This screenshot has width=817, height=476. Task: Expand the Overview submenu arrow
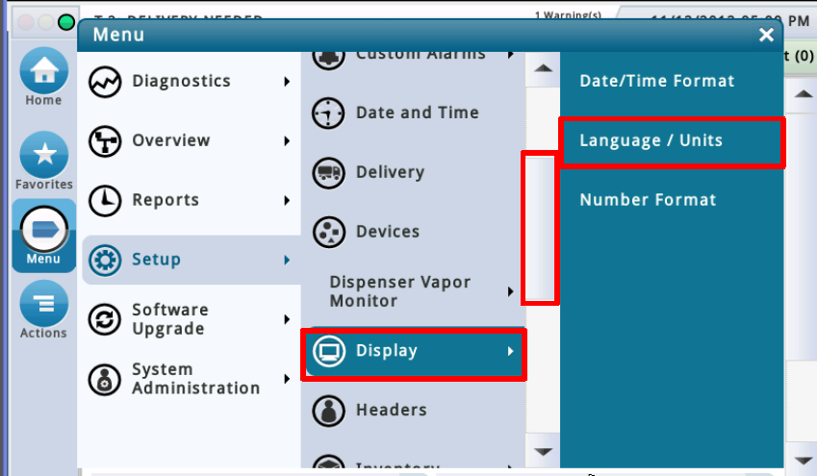[x=287, y=141]
